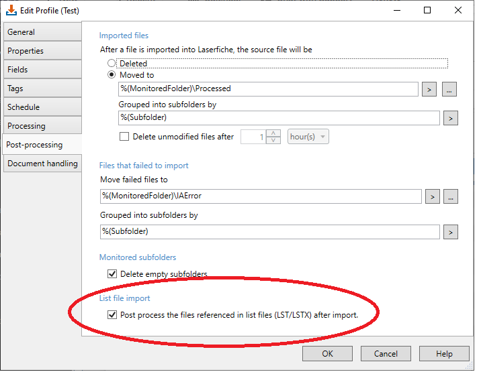Increase the unmodified files hours value
The width and height of the screenshot is (479, 372).
(x=273, y=133)
